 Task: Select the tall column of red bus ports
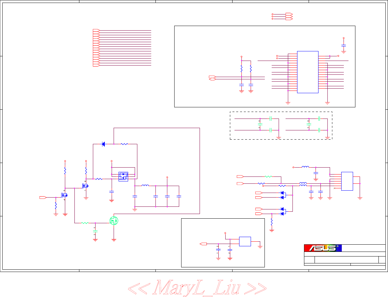[x=96, y=48]
